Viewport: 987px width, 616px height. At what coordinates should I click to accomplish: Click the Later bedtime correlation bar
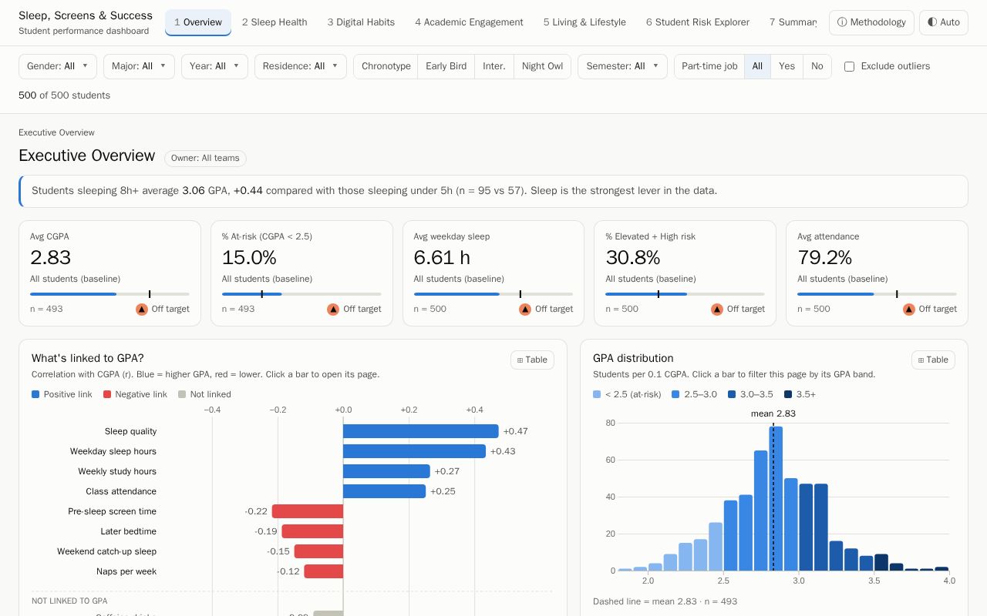(312, 531)
